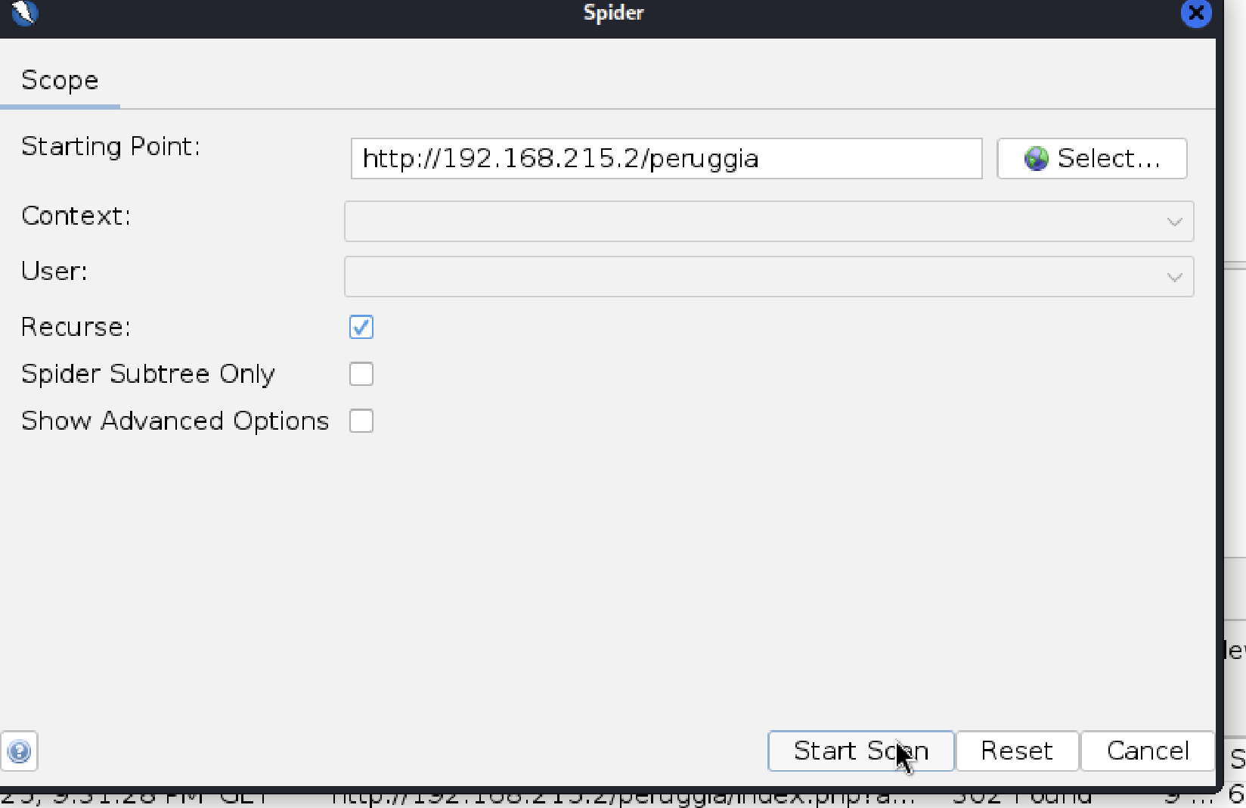Click the User label
Screen dimensions: 1246x808
coord(54,271)
